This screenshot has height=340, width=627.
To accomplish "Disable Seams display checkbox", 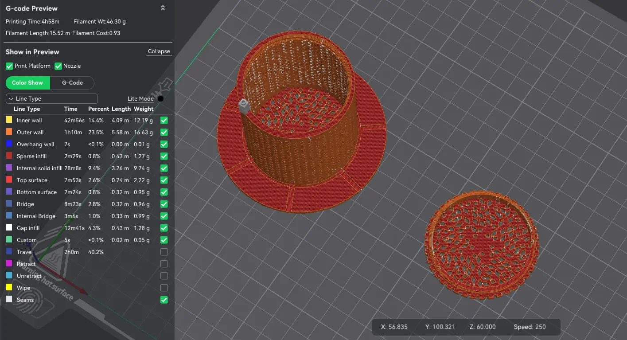I will (164, 300).
